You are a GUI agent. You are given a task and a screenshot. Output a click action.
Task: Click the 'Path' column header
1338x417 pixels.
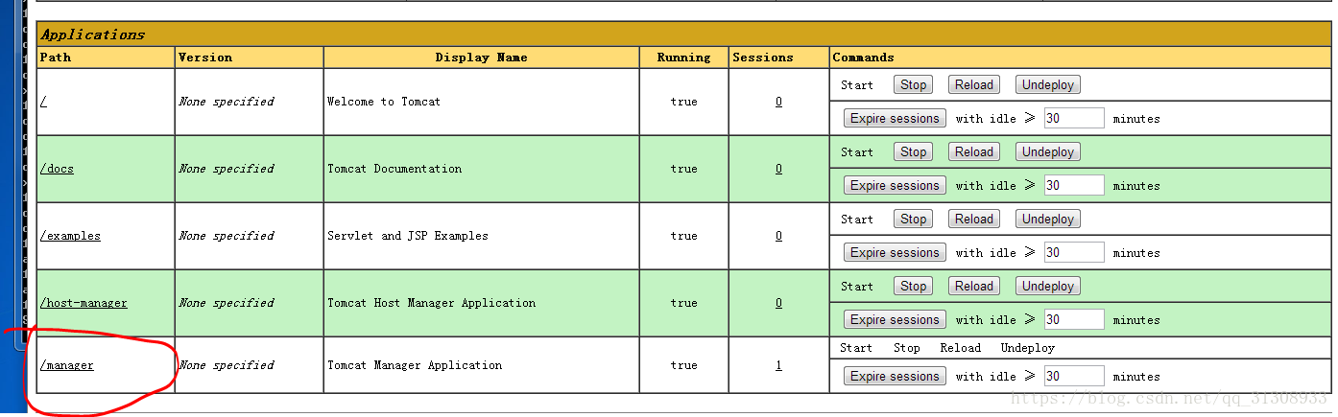coord(56,58)
